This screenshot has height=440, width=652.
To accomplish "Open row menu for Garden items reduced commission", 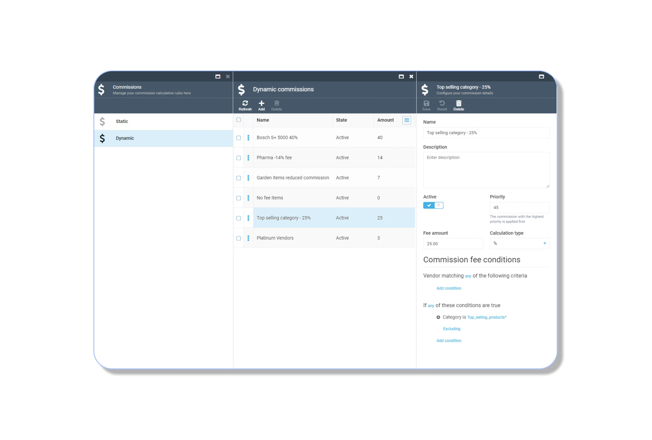I will pyautogui.click(x=248, y=178).
